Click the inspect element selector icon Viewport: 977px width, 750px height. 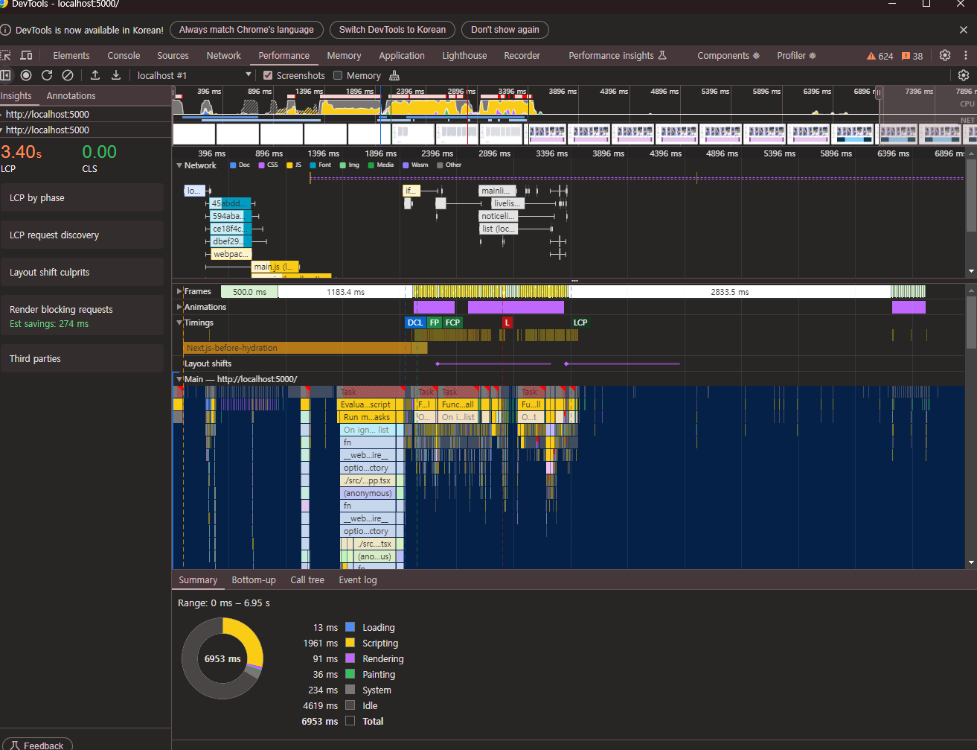[6, 55]
